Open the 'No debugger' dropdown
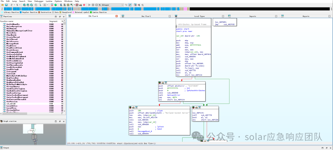This screenshot has width=333, height=150. (111, 5)
